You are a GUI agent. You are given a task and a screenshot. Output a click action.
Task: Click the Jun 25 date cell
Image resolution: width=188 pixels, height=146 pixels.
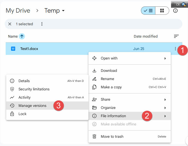pos(139,49)
